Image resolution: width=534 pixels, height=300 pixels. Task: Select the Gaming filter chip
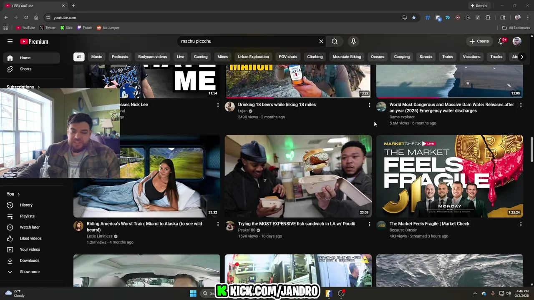coord(201,57)
